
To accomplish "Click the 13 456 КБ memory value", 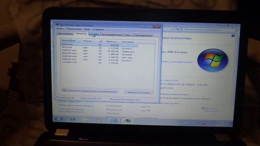I will point(113,52).
